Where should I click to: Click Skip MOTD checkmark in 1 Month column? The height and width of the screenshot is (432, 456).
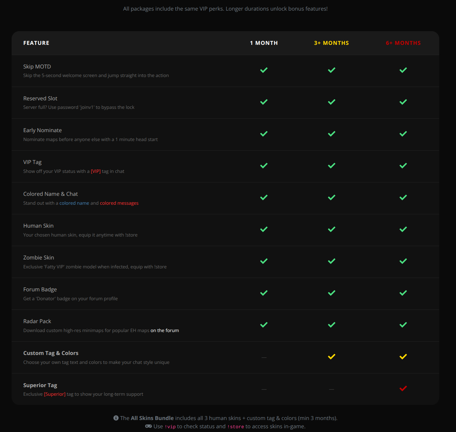click(264, 70)
